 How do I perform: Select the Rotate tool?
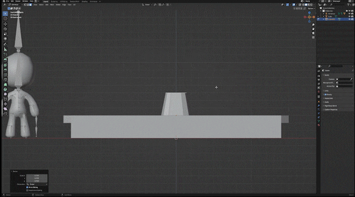[5, 29]
